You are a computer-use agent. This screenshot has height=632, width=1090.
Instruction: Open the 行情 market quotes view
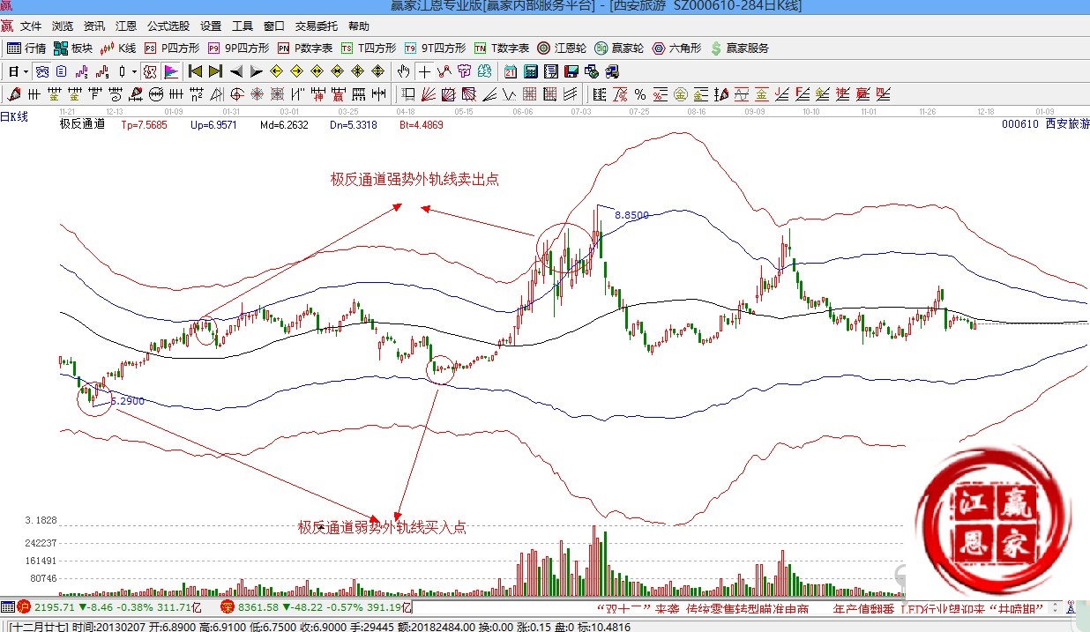[26, 48]
